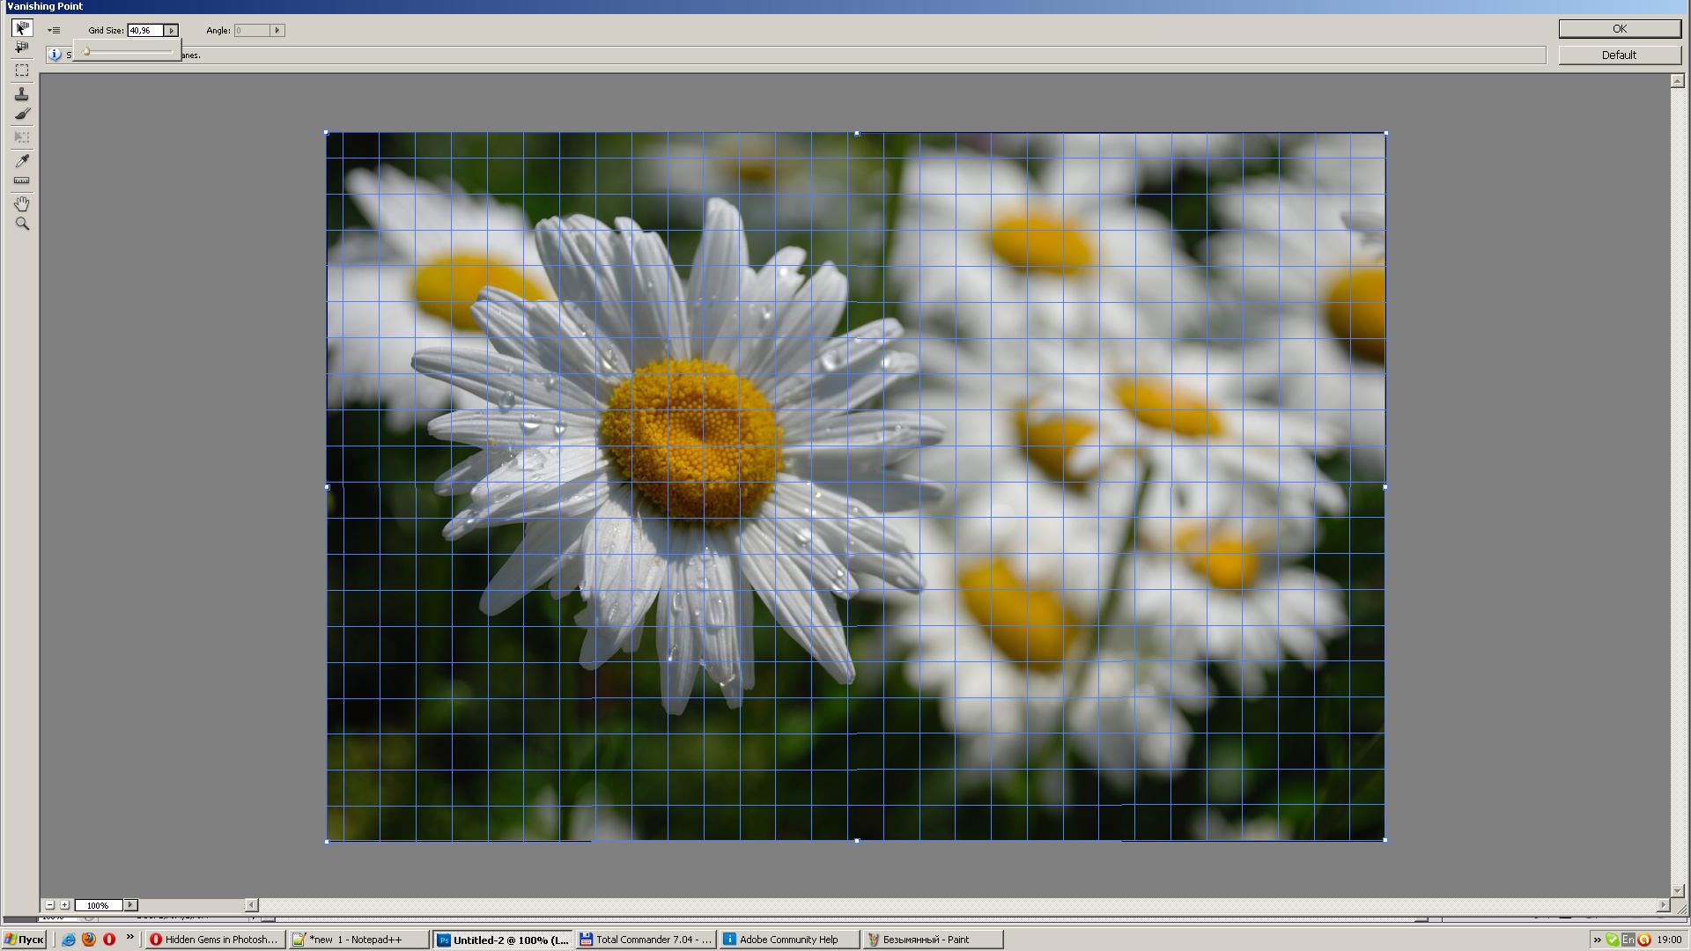Click the zoom in plus button
The image size is (1691, 951).
(64, 904)
